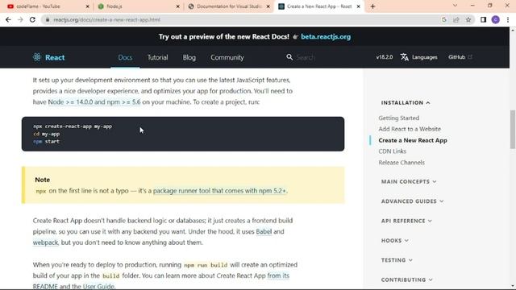Open Getting Started in sidebar
The width and height of the screenshot is (516, 290).
click(x=399, y=118)
